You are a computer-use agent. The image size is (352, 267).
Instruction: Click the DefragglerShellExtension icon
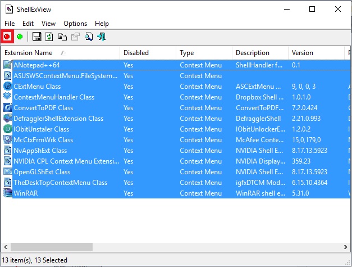[x=8, y=118]
